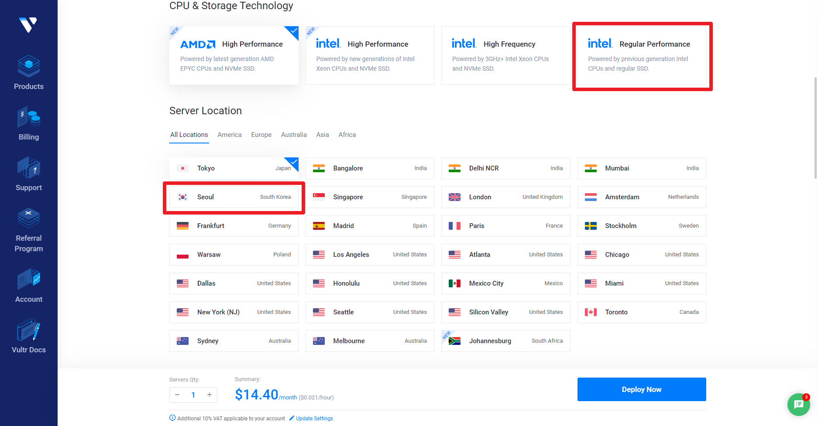
Task: Click the Deploy Now button
Action: click(x=642, y=389)
